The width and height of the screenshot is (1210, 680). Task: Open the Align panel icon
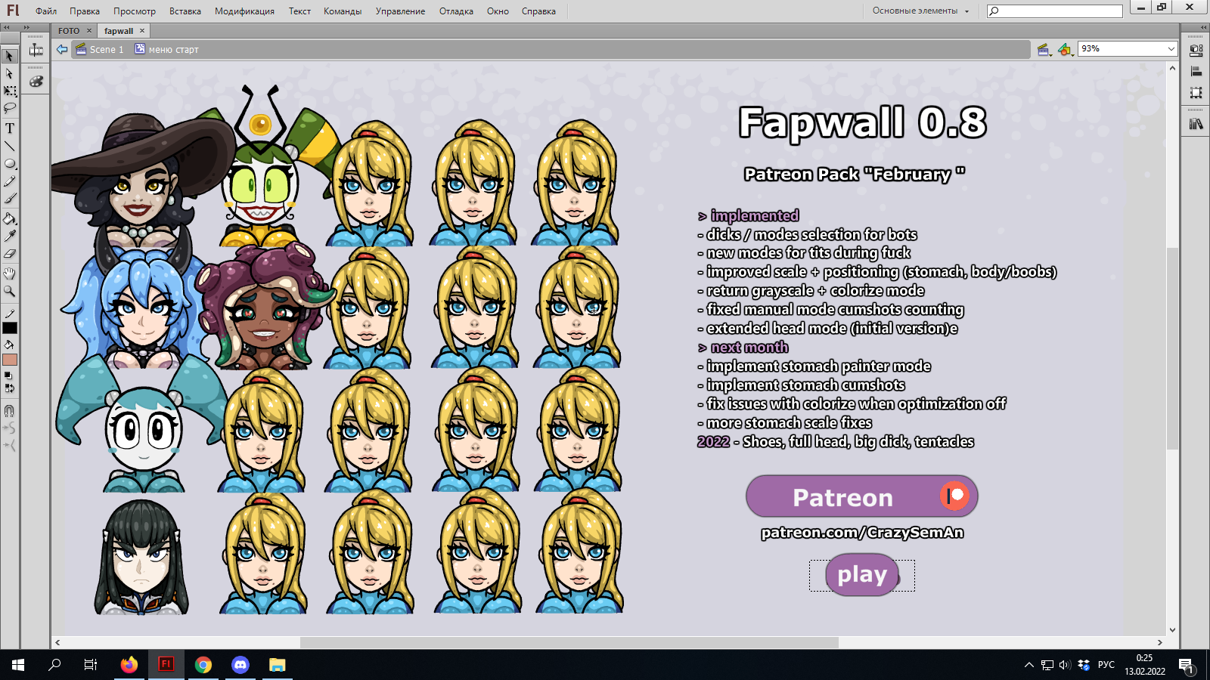tap(1196, 72)
